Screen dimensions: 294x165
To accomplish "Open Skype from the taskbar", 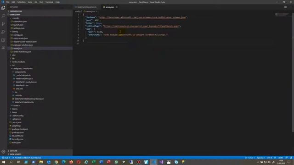I will tap(176, 162).
